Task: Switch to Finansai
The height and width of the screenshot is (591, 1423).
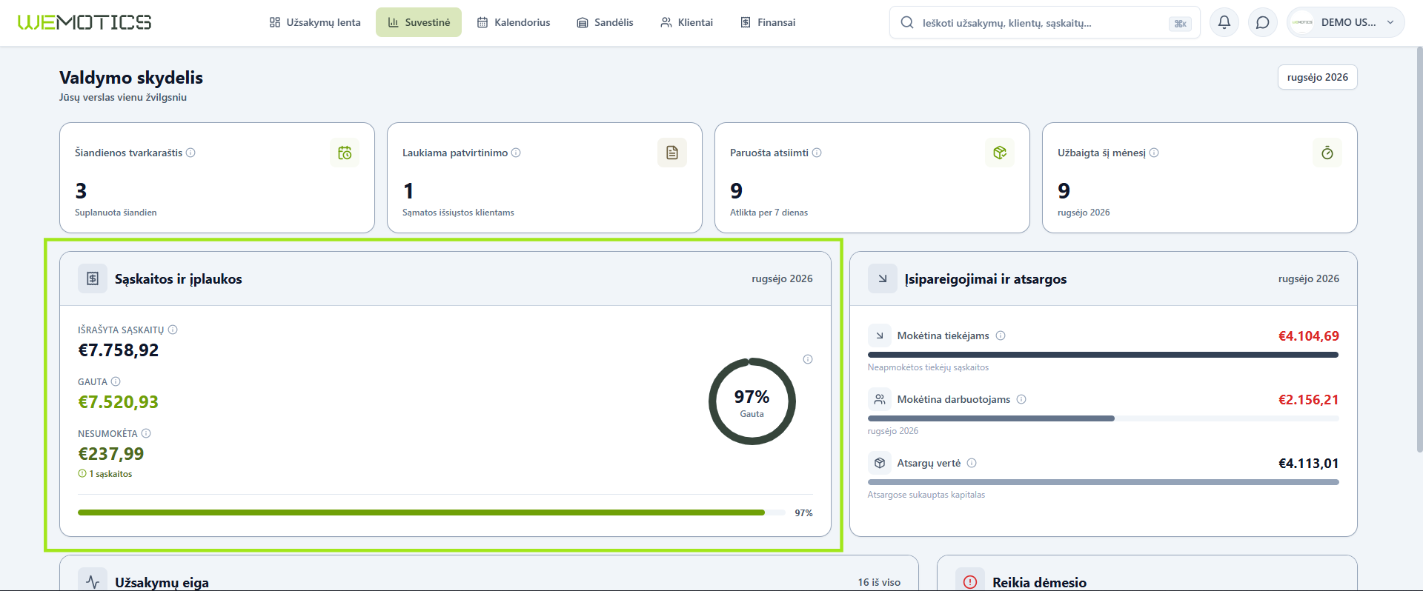Action: click(768, 22)
